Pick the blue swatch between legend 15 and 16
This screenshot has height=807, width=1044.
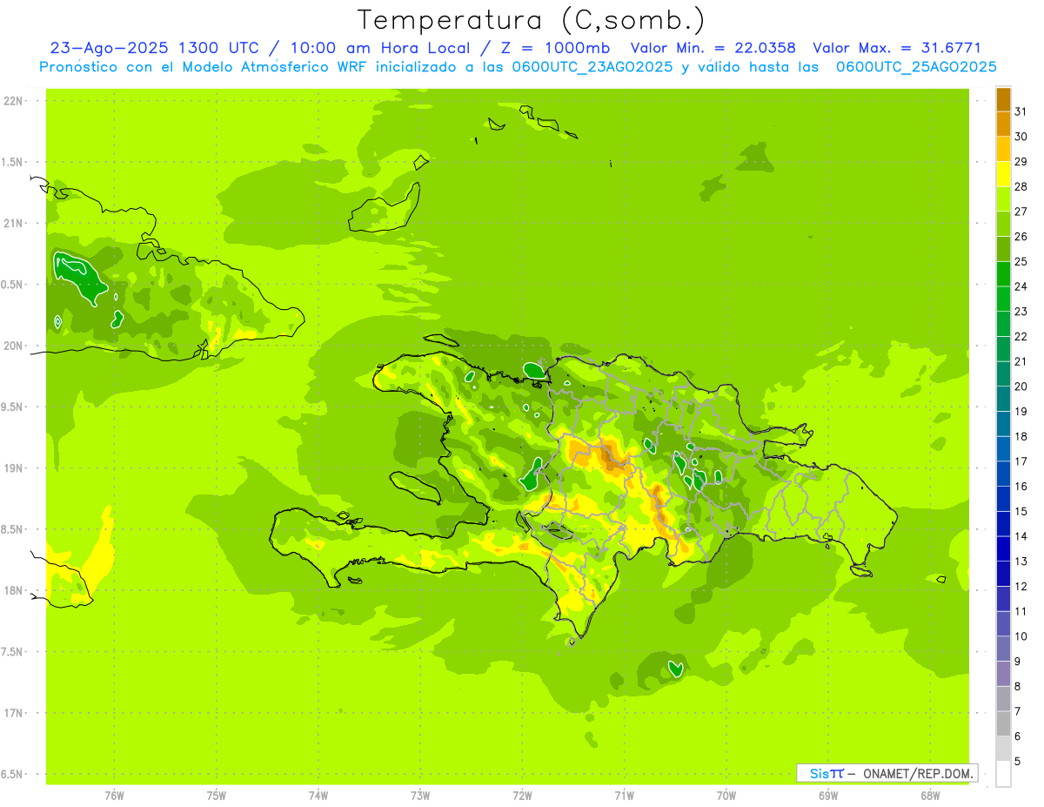pyautogui.click(x=1003, y=499)
